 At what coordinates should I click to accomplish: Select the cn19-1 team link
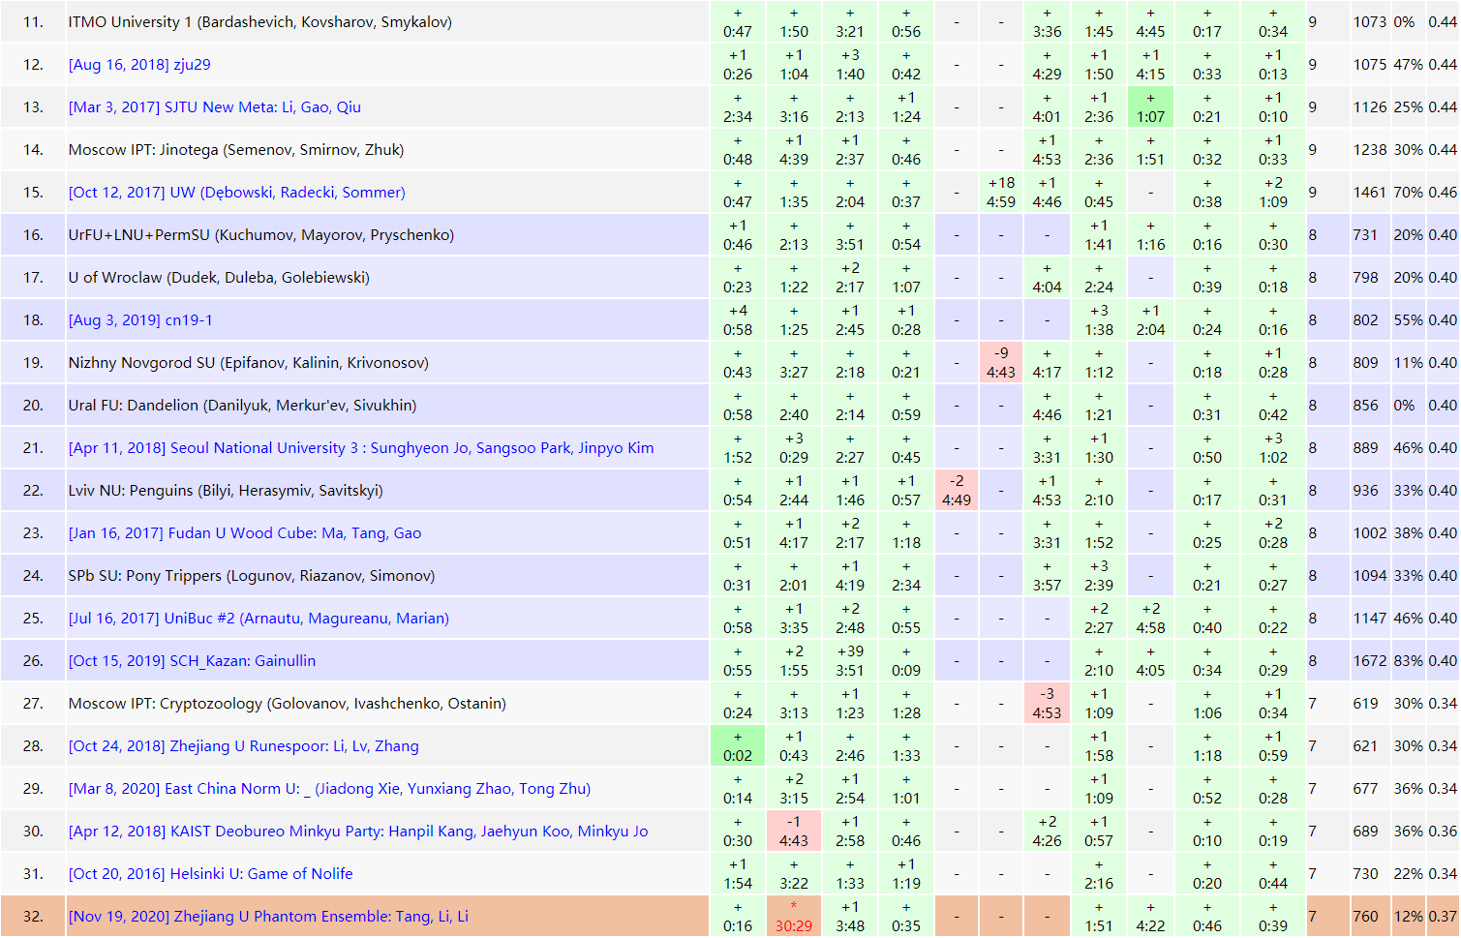140,320
